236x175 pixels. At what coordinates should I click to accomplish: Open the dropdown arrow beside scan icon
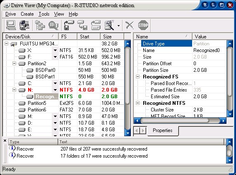pos(118,26)
